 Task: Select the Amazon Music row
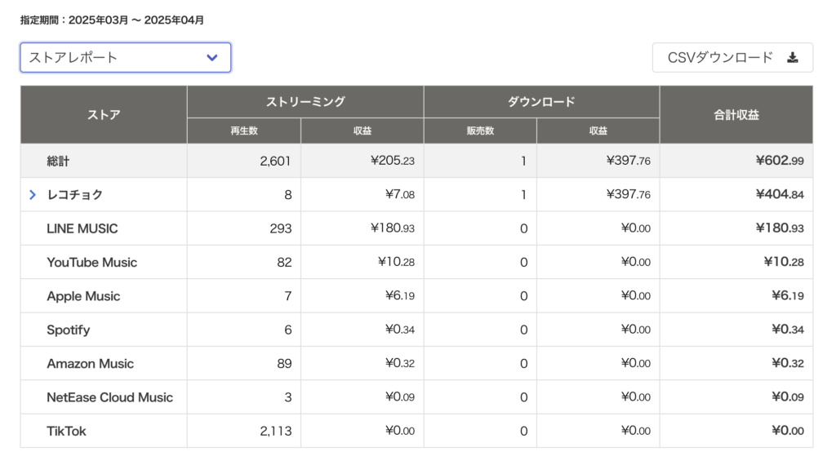tap(416, 363)
